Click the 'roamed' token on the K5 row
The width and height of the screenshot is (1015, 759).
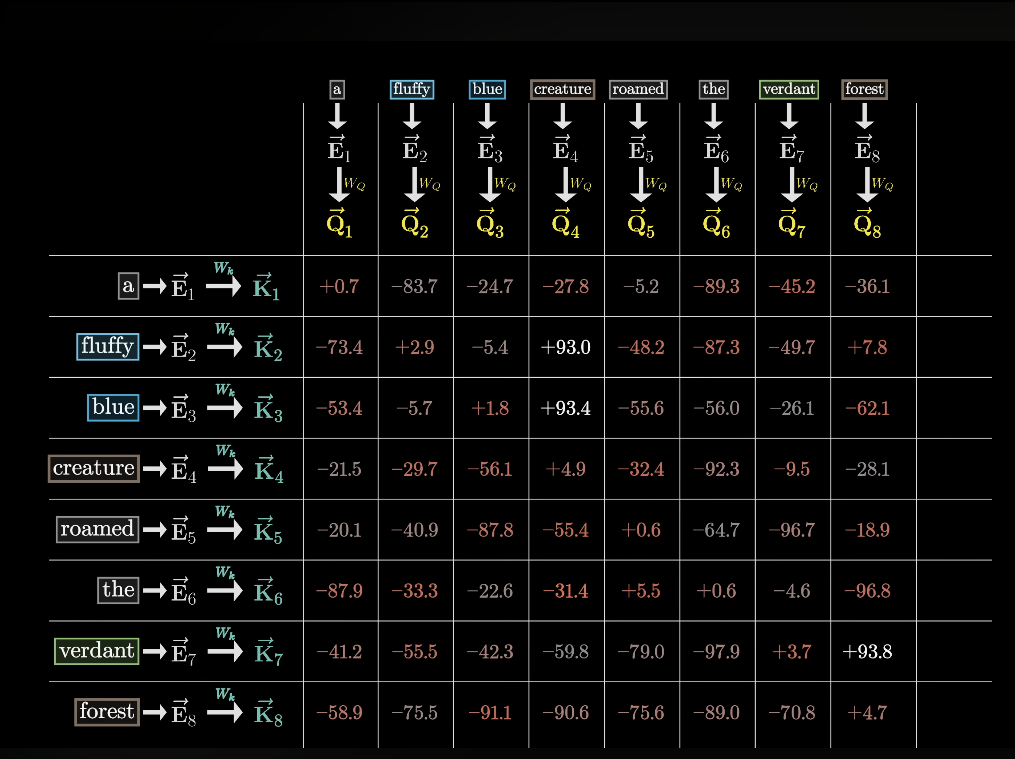[97, 529]
